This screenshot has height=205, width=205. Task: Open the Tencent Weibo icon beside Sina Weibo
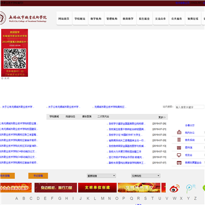coord(191,188)
